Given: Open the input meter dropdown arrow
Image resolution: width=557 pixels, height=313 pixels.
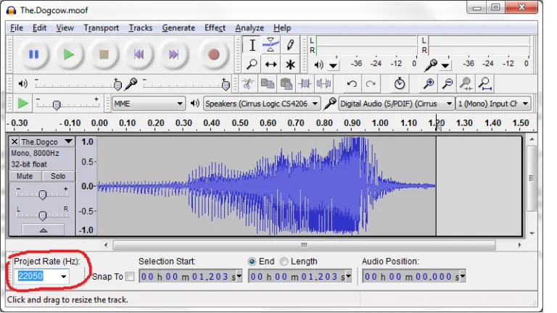Looking at the screenshot, I should [x=445, y=66].
